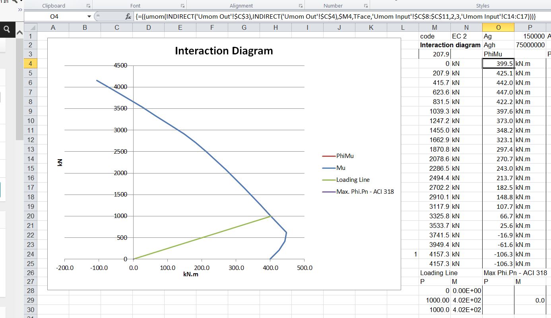Select the Interaction Diagram chart title
Image resolution: width=551 pixels, height=318 pixels.
[224, 51]
